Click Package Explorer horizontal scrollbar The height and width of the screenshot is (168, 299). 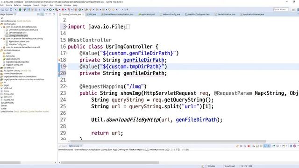point(10,162)
